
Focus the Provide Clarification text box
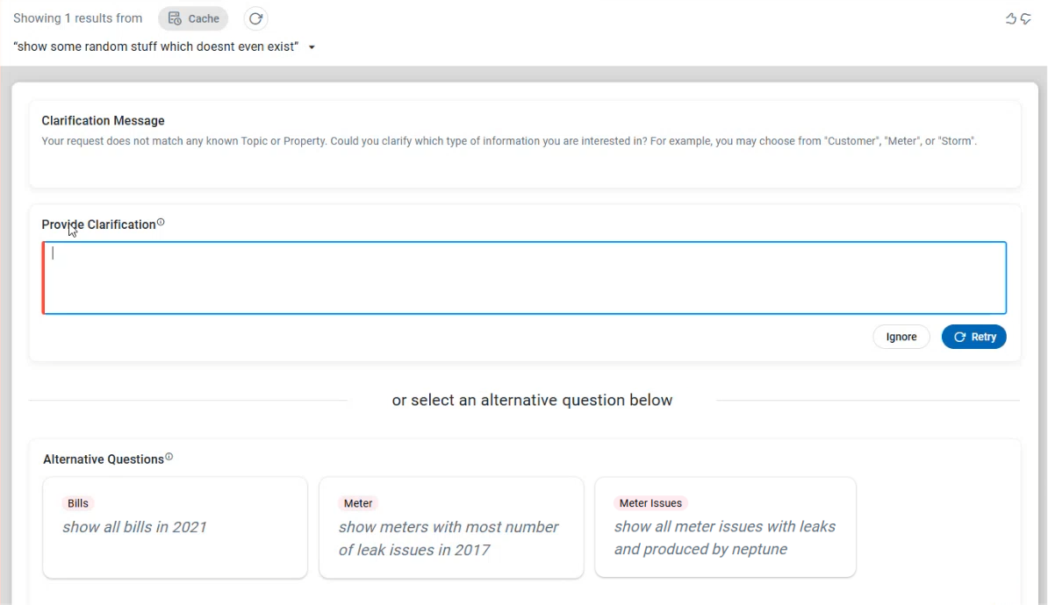pyautogui.click(x=524, y=278)
